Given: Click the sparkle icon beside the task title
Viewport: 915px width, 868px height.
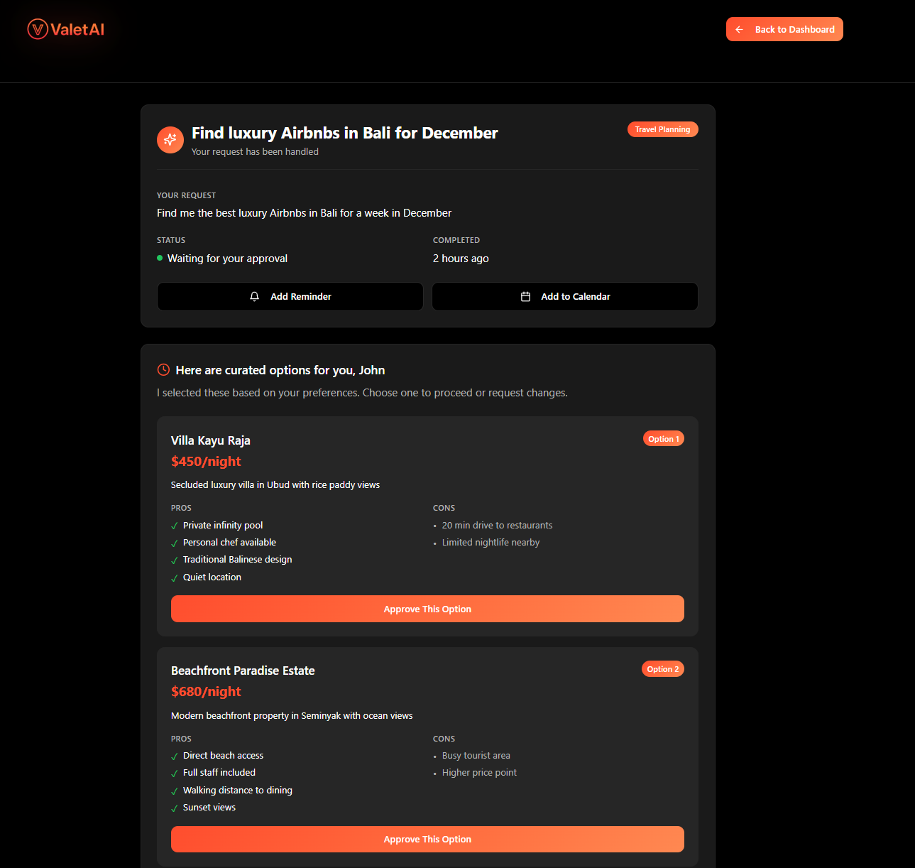Looking at the screenshot, I should pyautogui.click(x=170, y=140).
